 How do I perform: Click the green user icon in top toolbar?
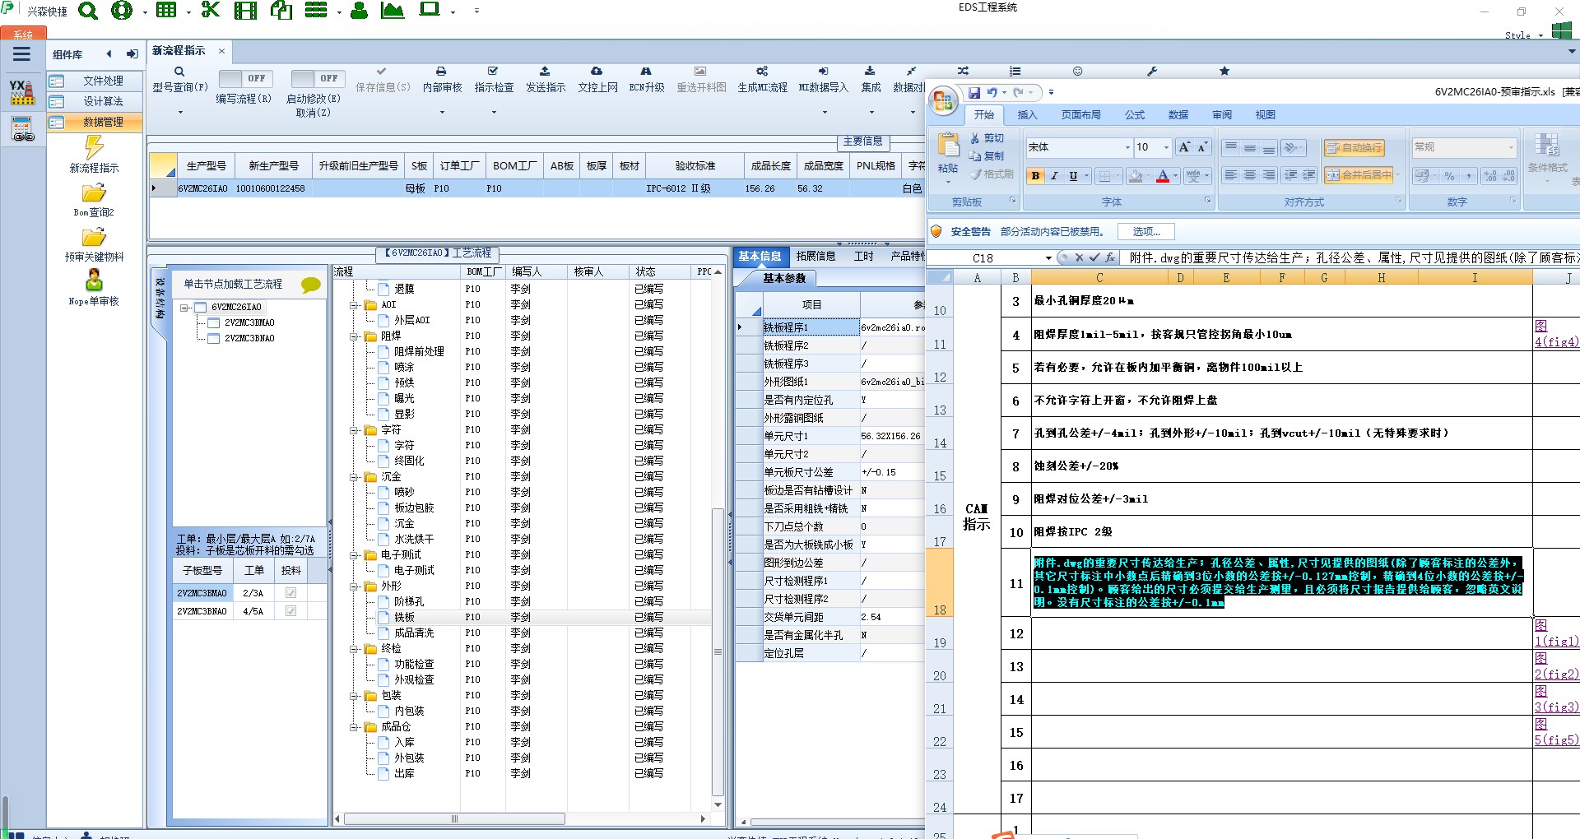coord(359,11)
